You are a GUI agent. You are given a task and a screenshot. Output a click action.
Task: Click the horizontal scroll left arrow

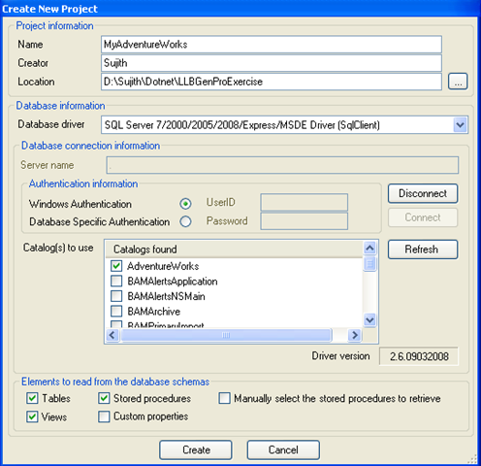(112, 335)
